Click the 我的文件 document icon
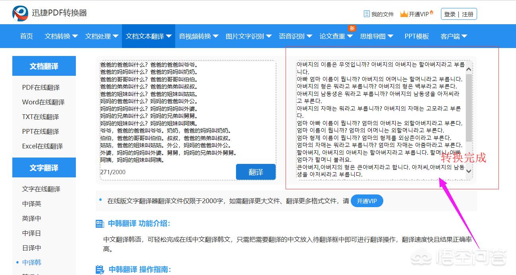The width and height of the screenshot is (516, 275). tap(367, 14)
